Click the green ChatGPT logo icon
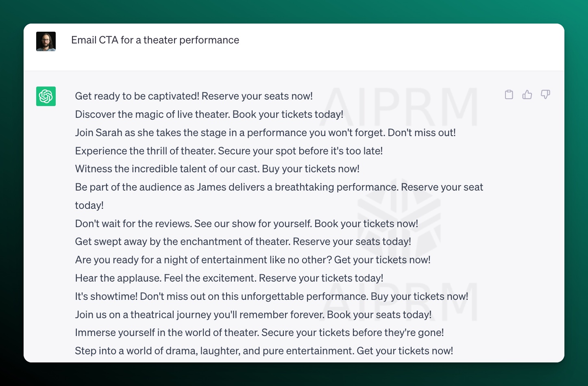The height and width of the screenshot is (386, 588). (46, 96)
